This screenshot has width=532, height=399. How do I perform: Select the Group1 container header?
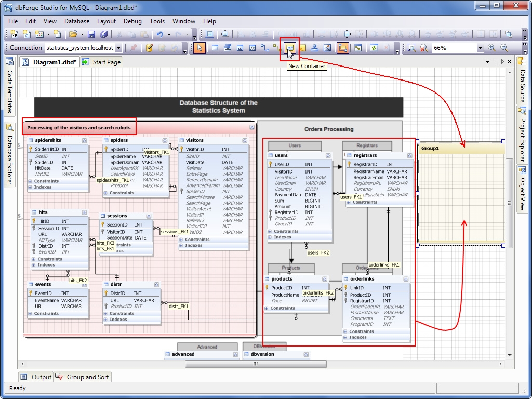point(461,148)
